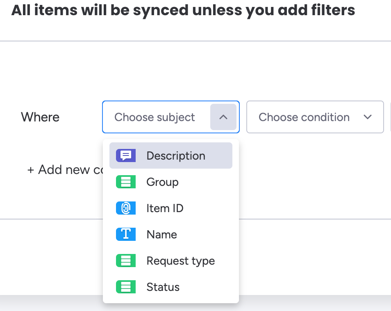The height and width of the screenshot is (311, 391).
Task: Choose Request type as the subject
Action: [x=180, y=261]
